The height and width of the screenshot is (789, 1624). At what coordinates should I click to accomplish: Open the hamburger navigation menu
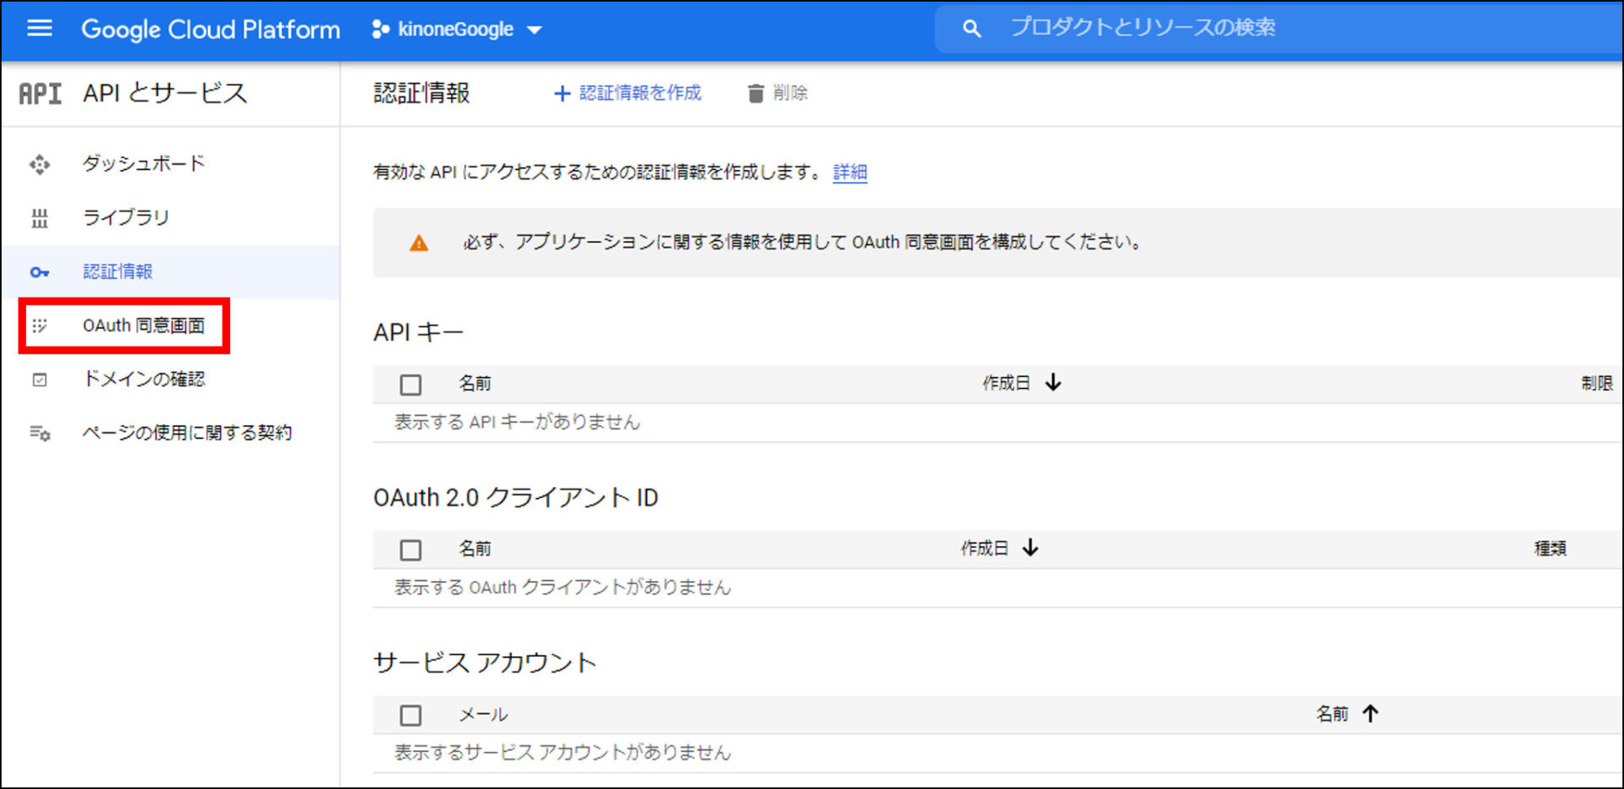[x=40, y=29]
